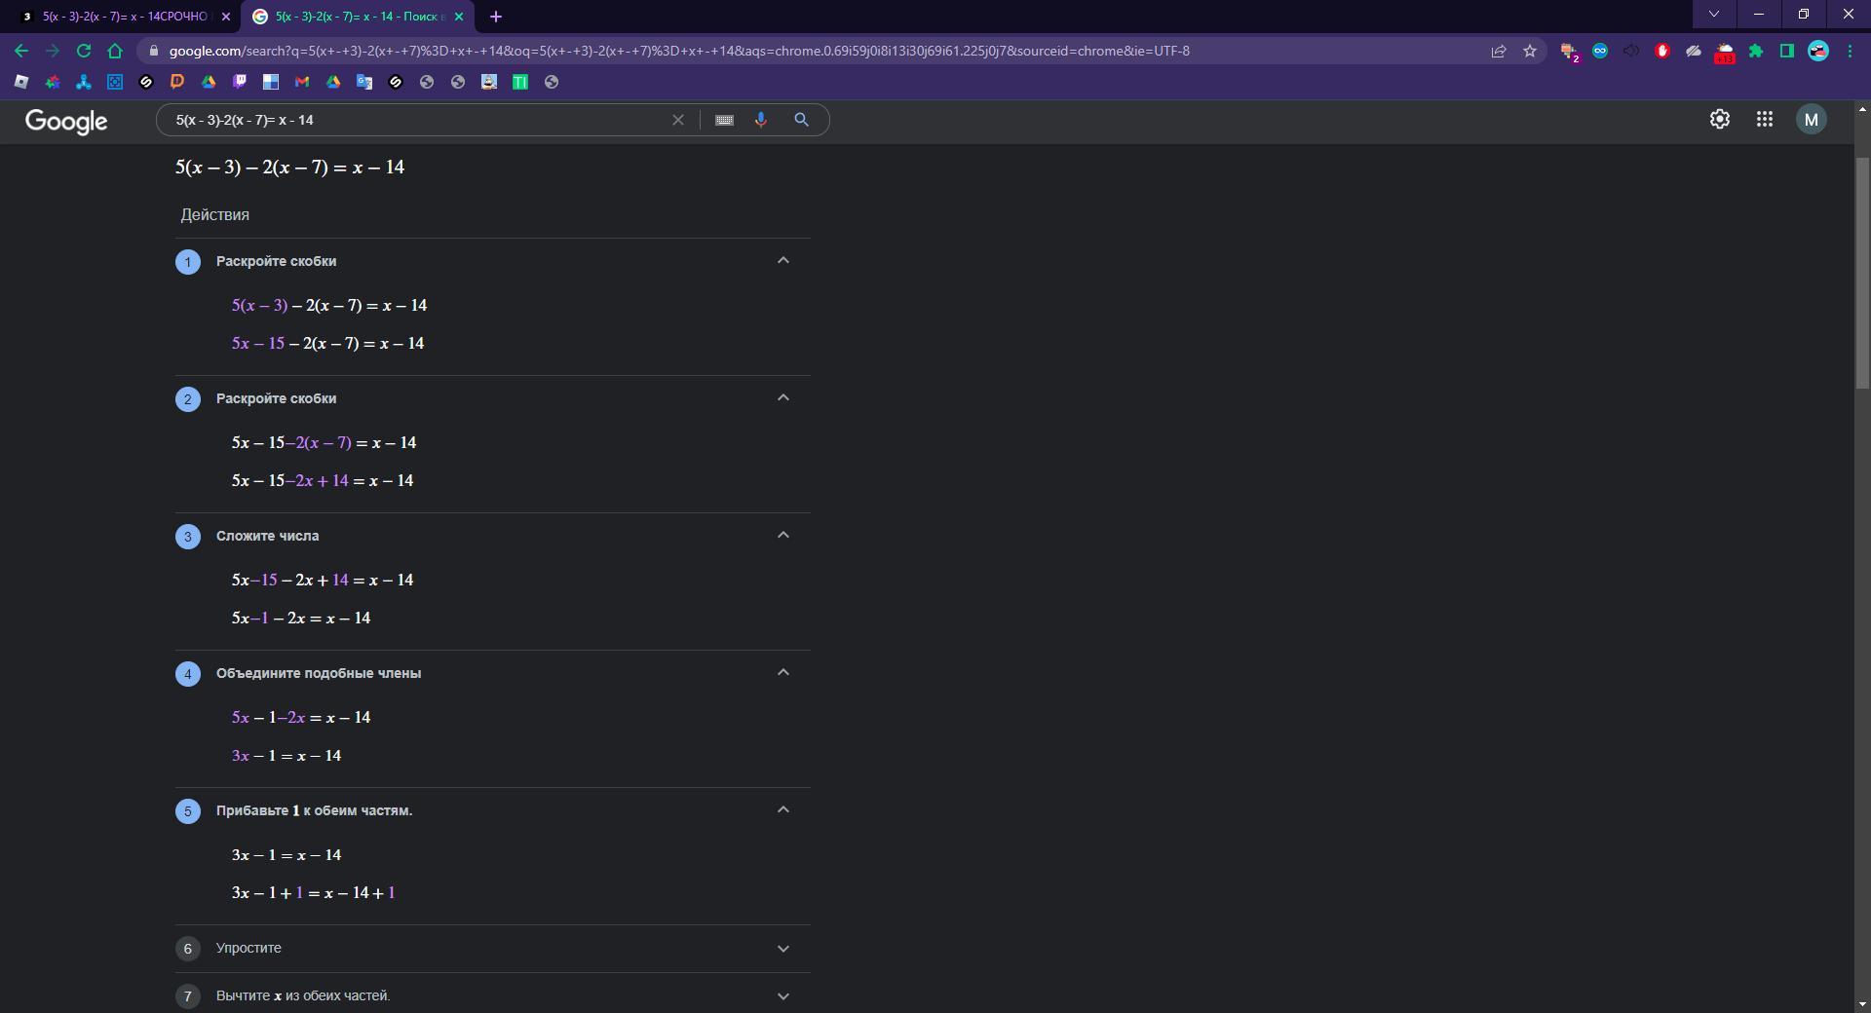Bookmark this page with the star icon
The height and width of the screenshot is (1013, 1871).
coord(1530,51)
